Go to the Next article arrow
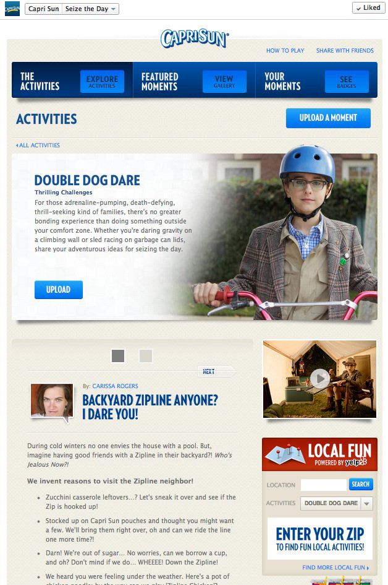Screen dimensions: 388x585 click(x=216, y=371)
